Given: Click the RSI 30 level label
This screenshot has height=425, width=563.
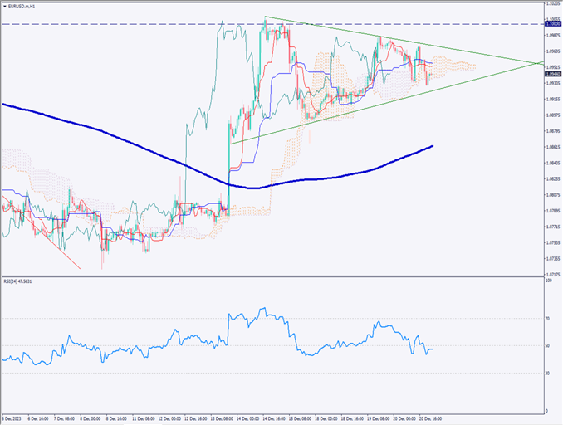Looking at the screenshot, I should coord(548,373).
